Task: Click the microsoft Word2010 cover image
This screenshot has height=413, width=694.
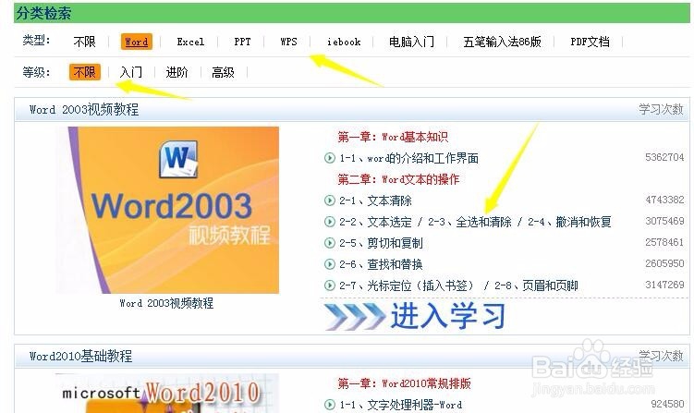Action: [x=167, y=393]
